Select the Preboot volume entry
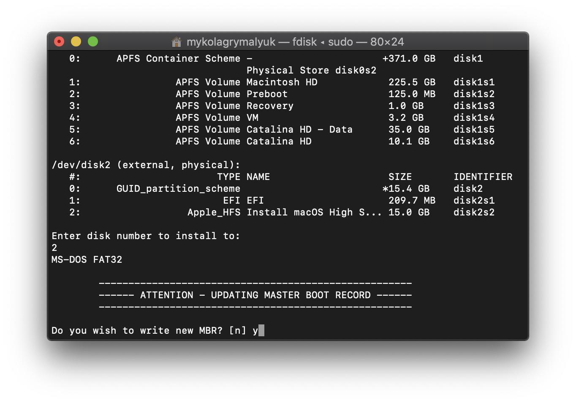The height and width of the screenshot is (403, 576). click(231, 94)
